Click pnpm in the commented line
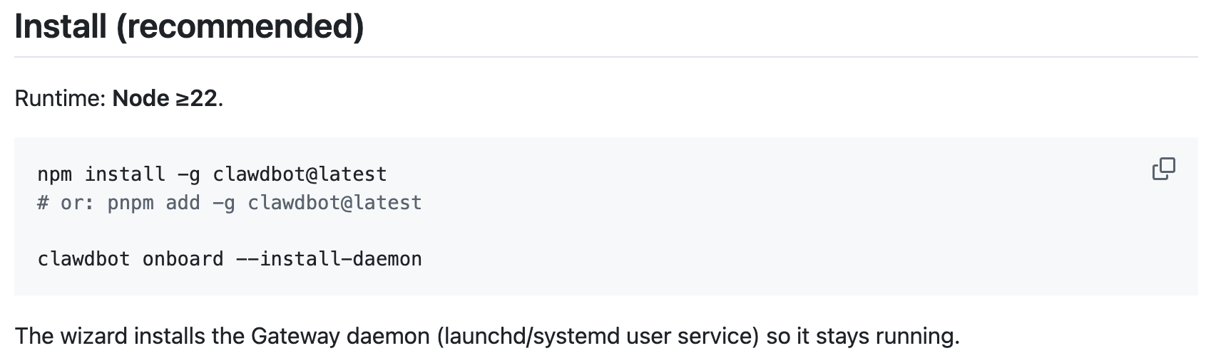 point(131,203)
